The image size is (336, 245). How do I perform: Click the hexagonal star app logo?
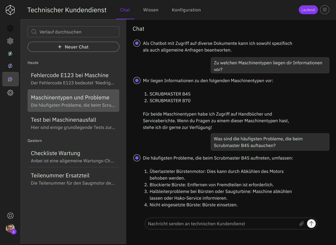coord(10,10)
